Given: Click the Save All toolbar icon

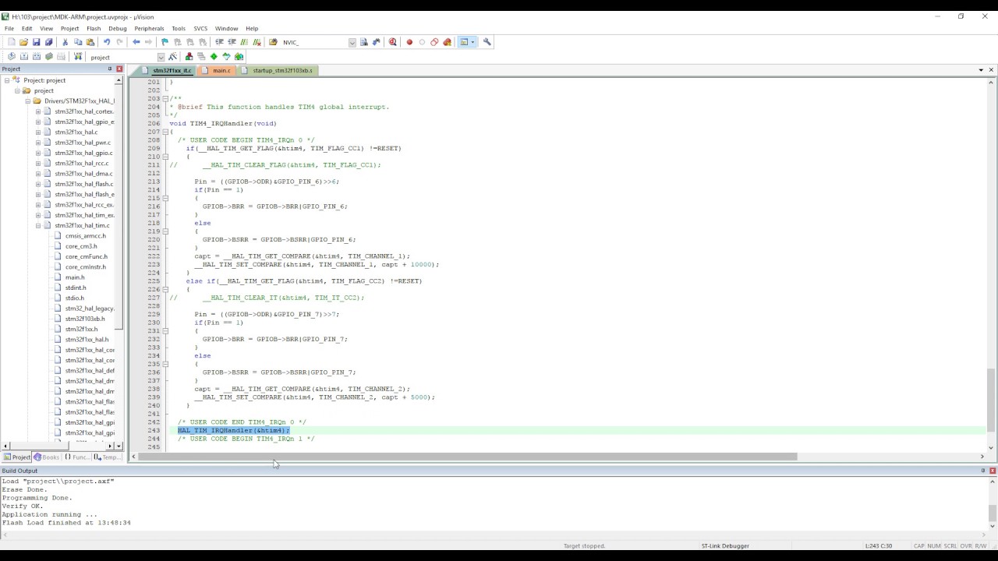Looking at the screenshot, I should [x=48, y=42].
